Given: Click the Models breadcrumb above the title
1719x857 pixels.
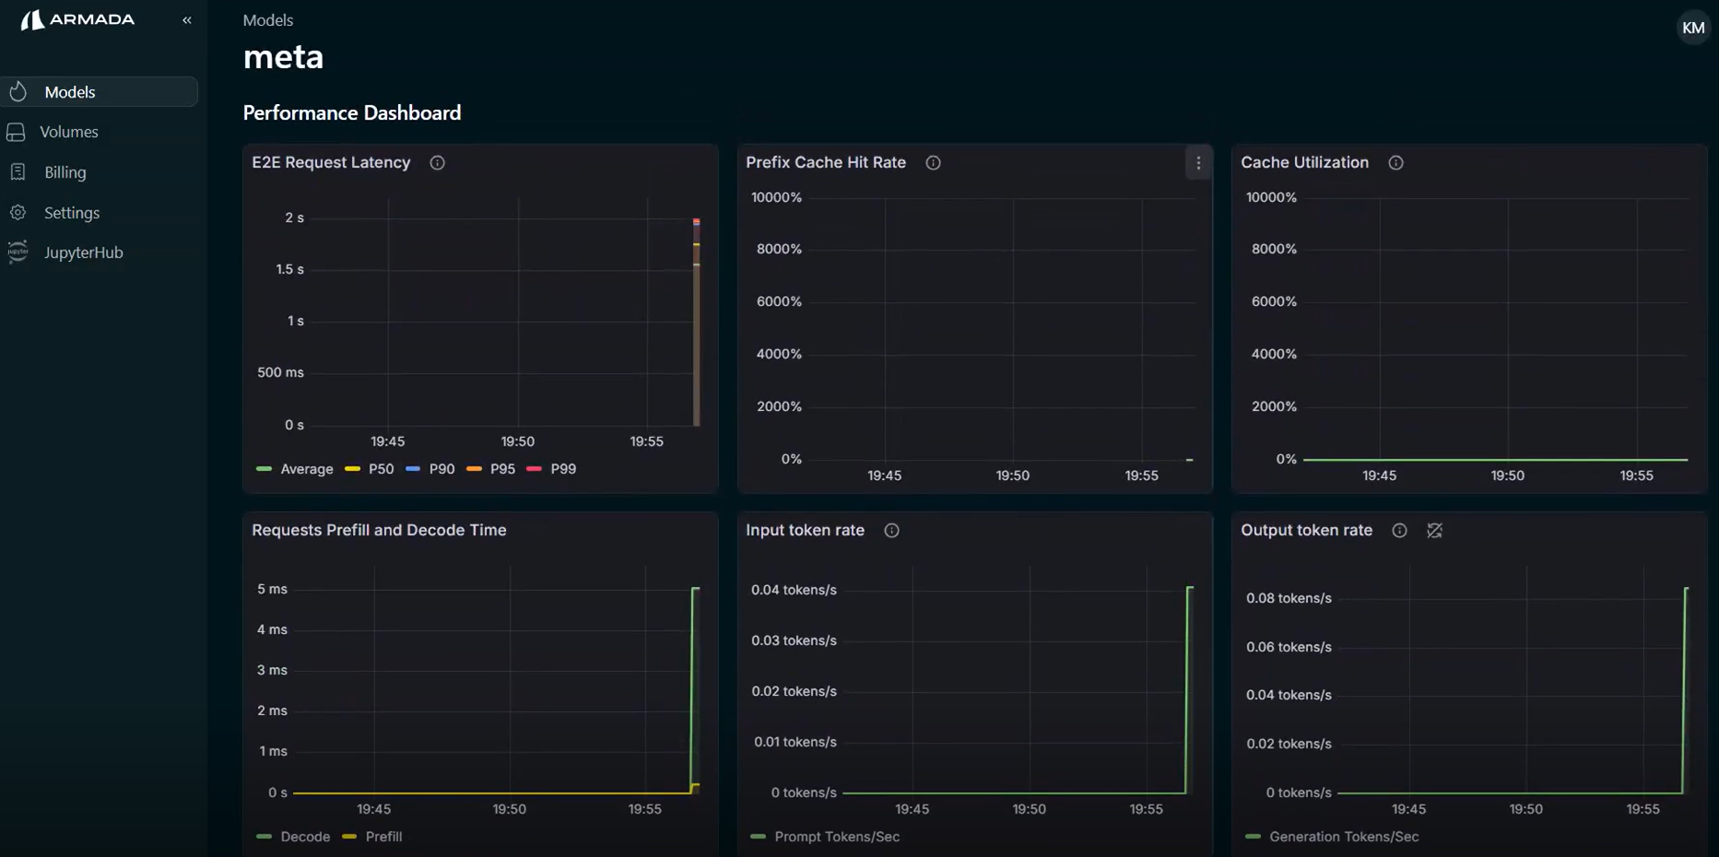Looking at the screenshot, I should pos(266,19).
